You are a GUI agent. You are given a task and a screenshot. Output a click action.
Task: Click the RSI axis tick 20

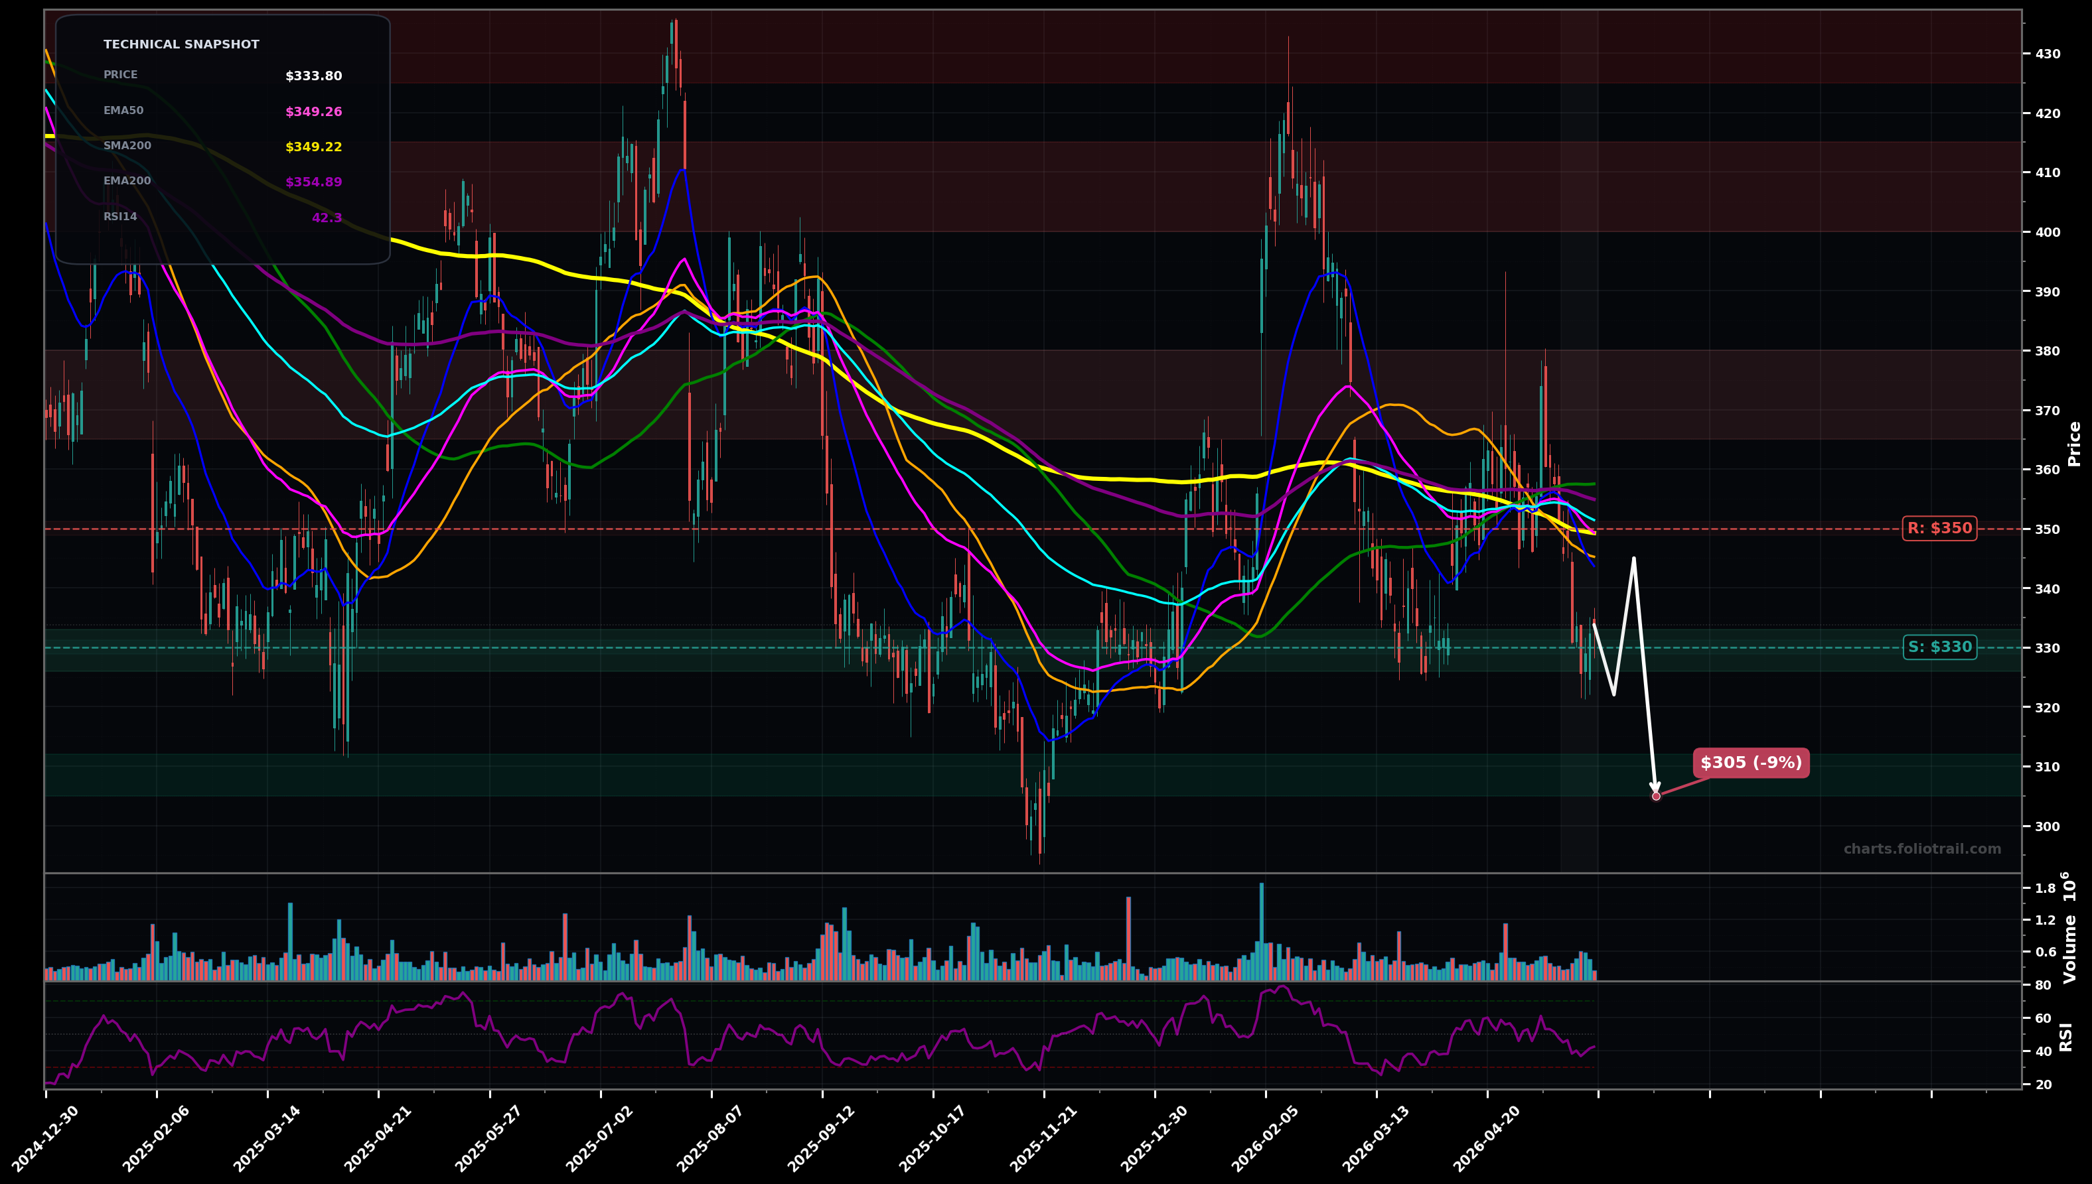click(x=2043, y=1085)
